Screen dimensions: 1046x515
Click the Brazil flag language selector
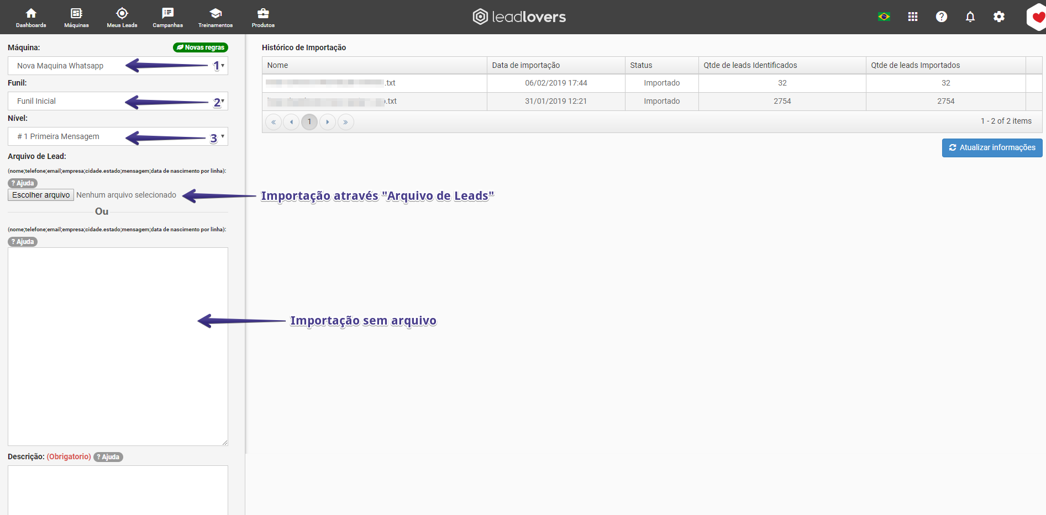884,17
